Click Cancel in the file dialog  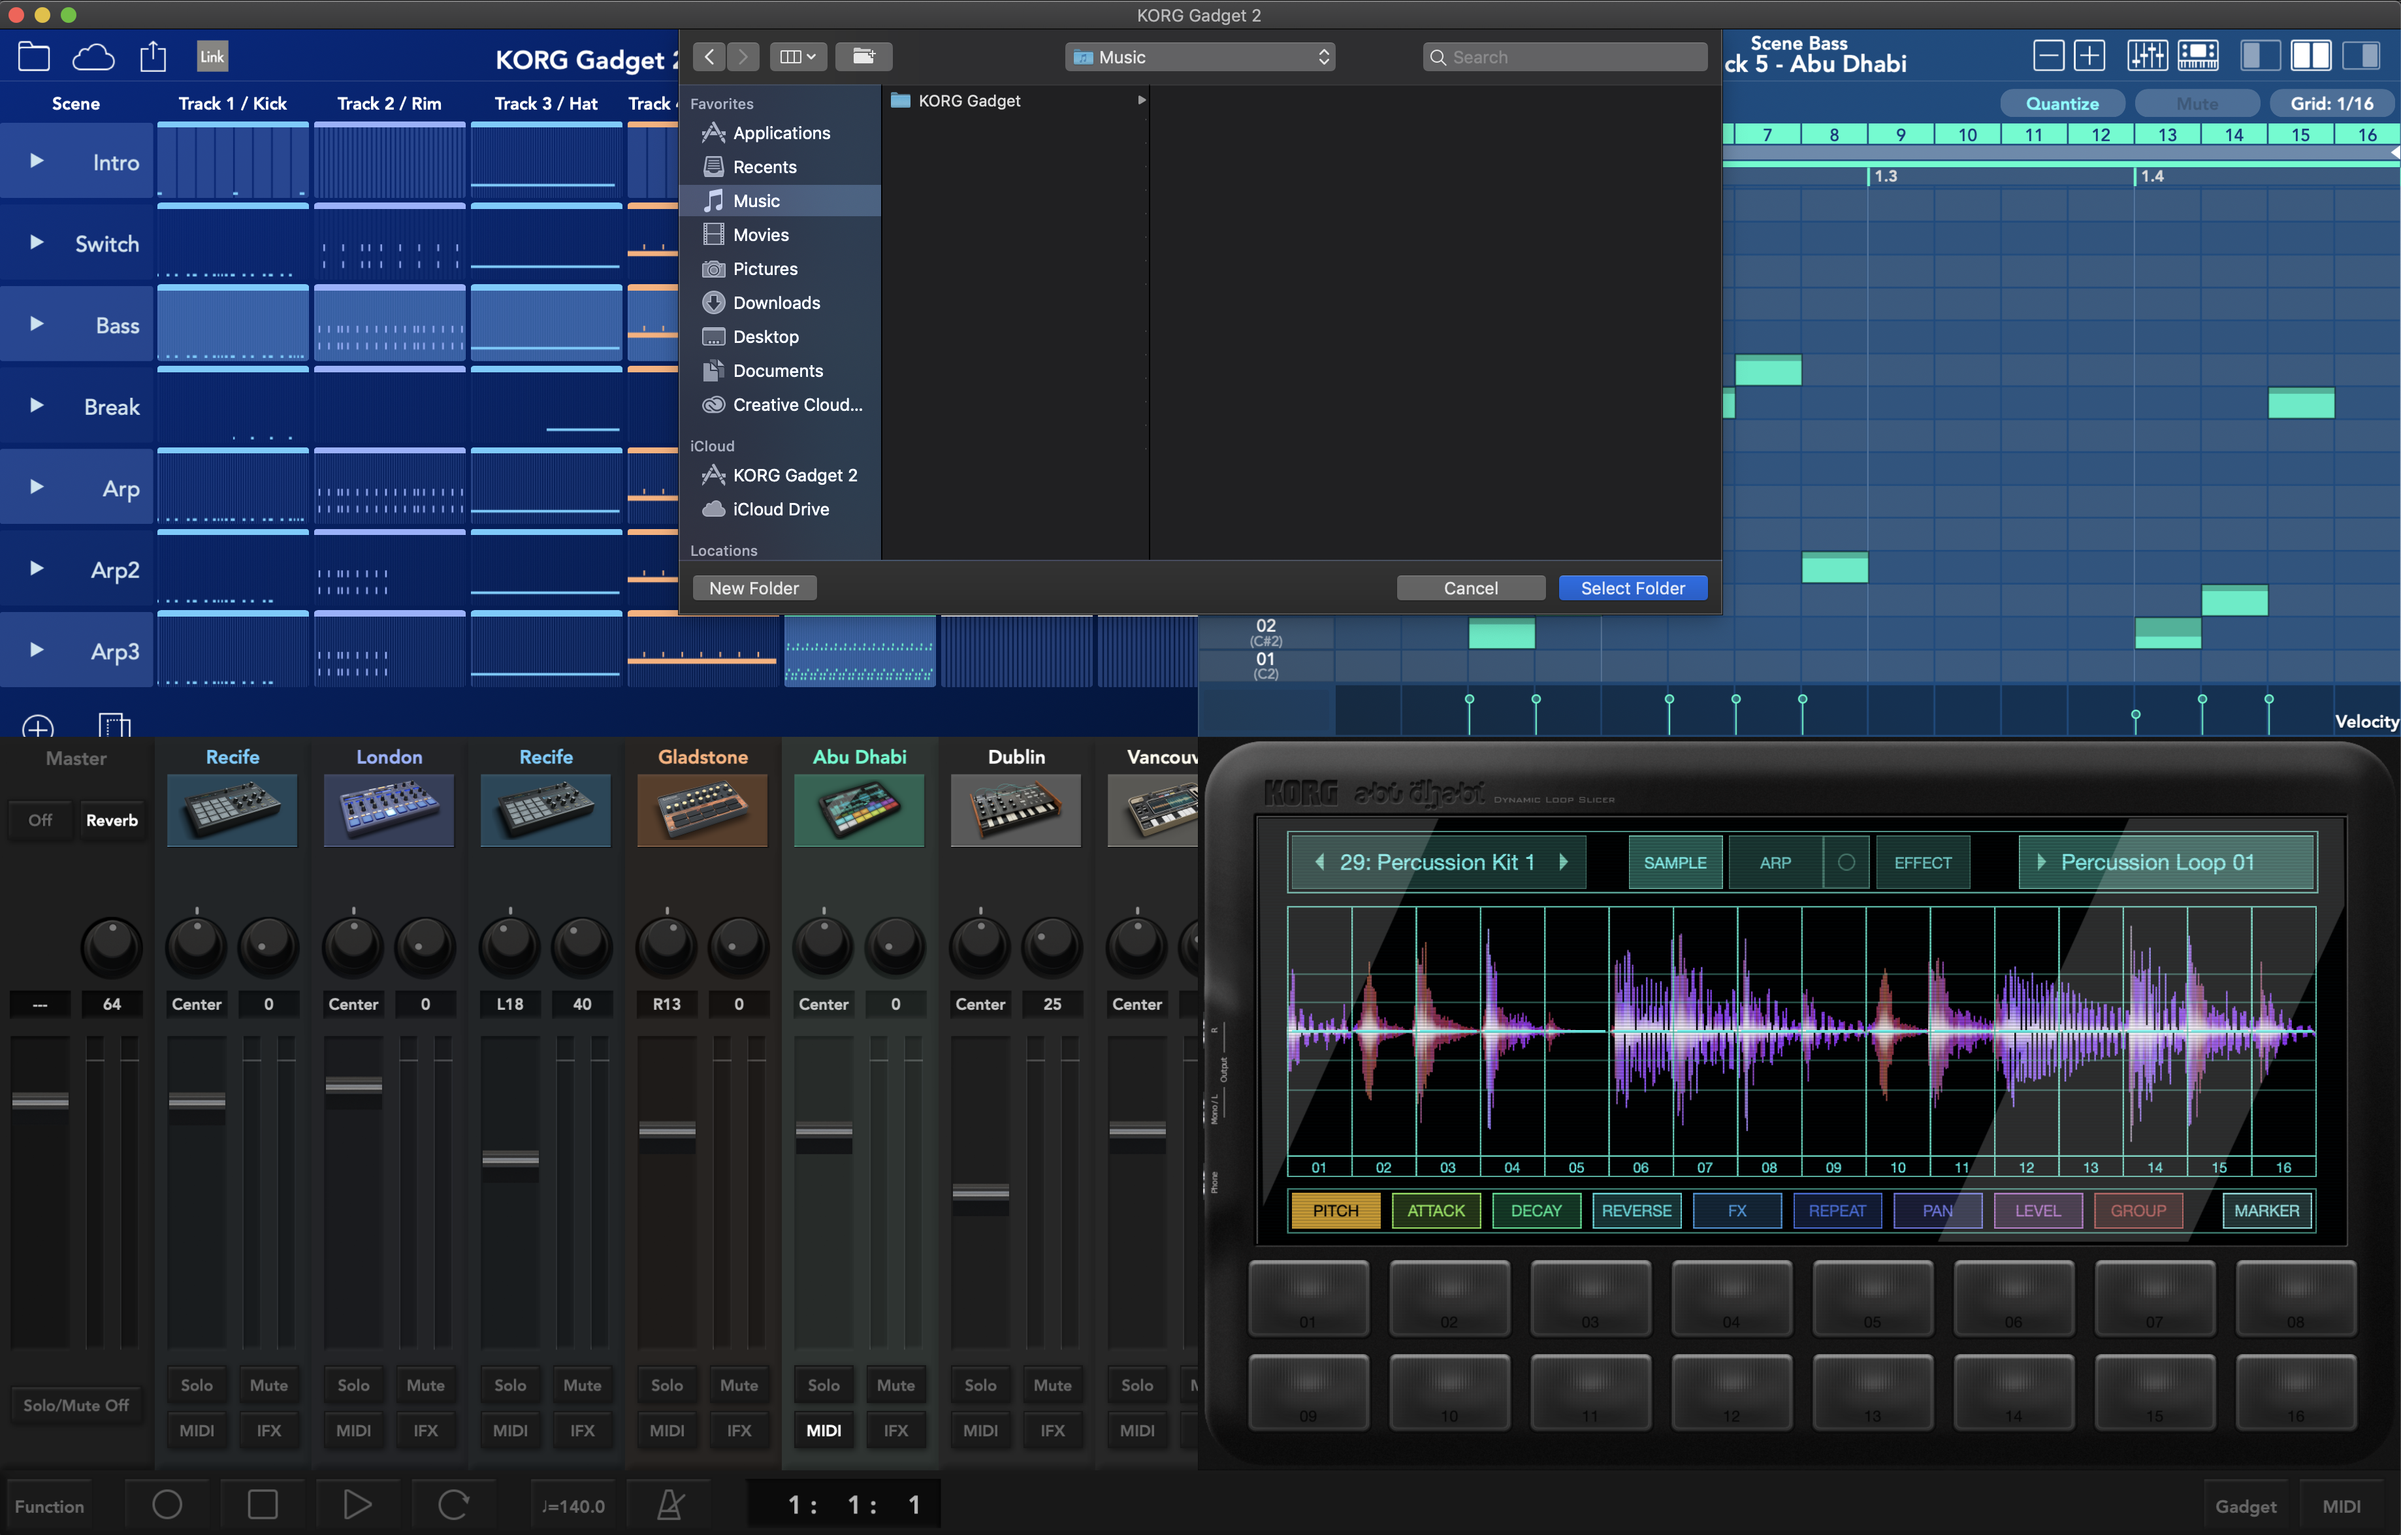tap(1471, 589)
